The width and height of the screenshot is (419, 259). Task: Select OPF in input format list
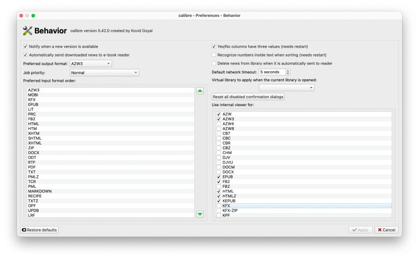click(111, 206)
